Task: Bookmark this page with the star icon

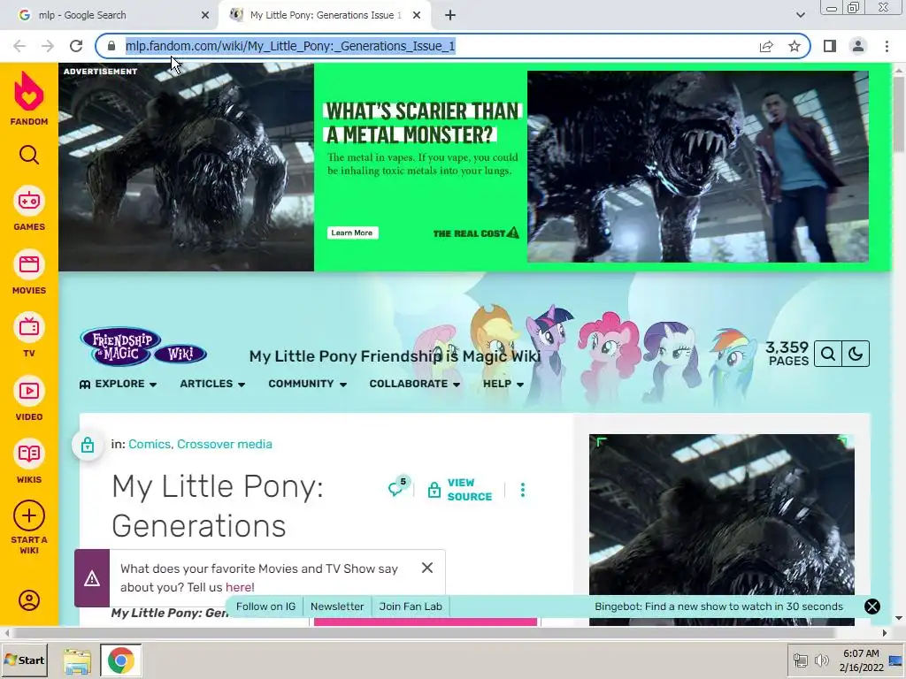Action: click(795, 46)
